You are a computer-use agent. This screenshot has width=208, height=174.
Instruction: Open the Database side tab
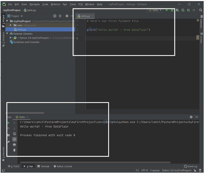tap(201, 22)
